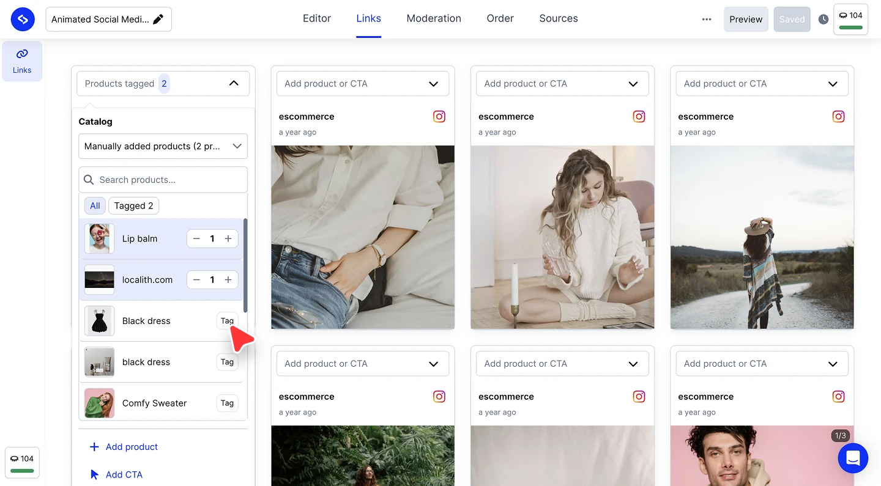881x486 pixels.
Task: Open the Order tab
Action: tap(500, 18)
